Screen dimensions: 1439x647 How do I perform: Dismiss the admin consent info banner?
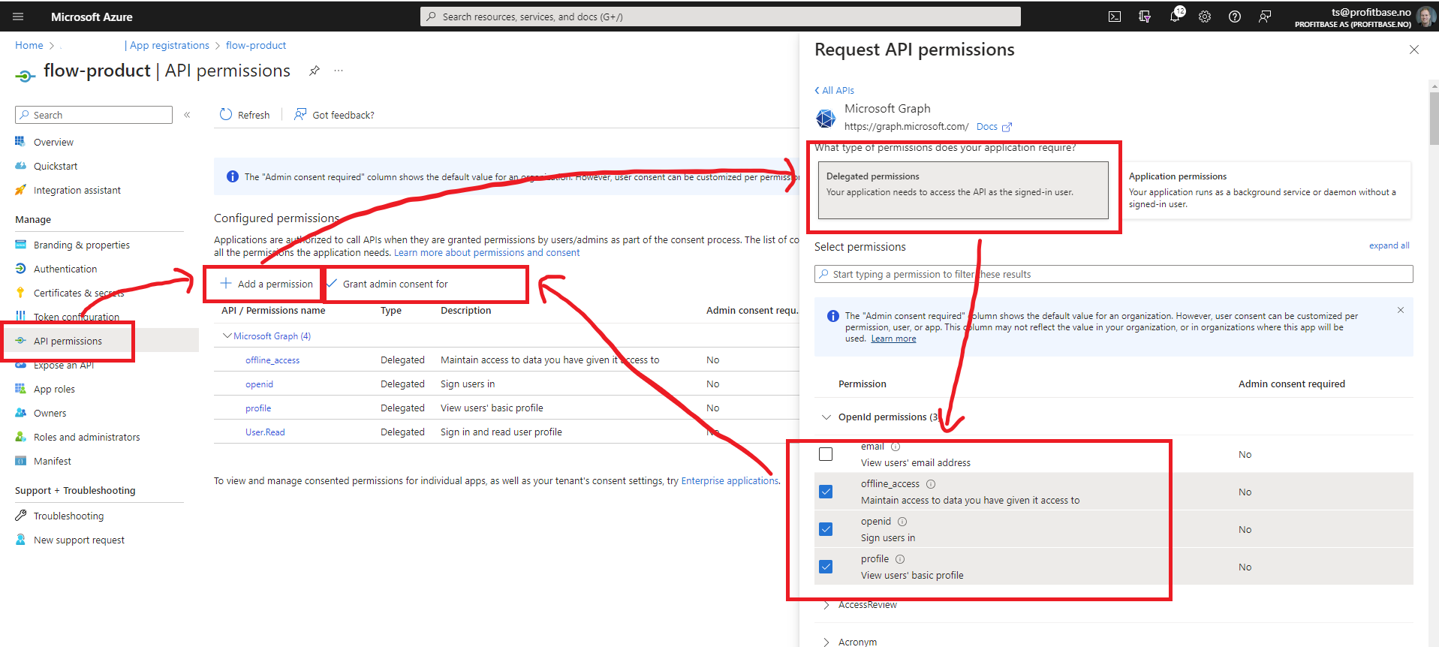pos(1401,310)
